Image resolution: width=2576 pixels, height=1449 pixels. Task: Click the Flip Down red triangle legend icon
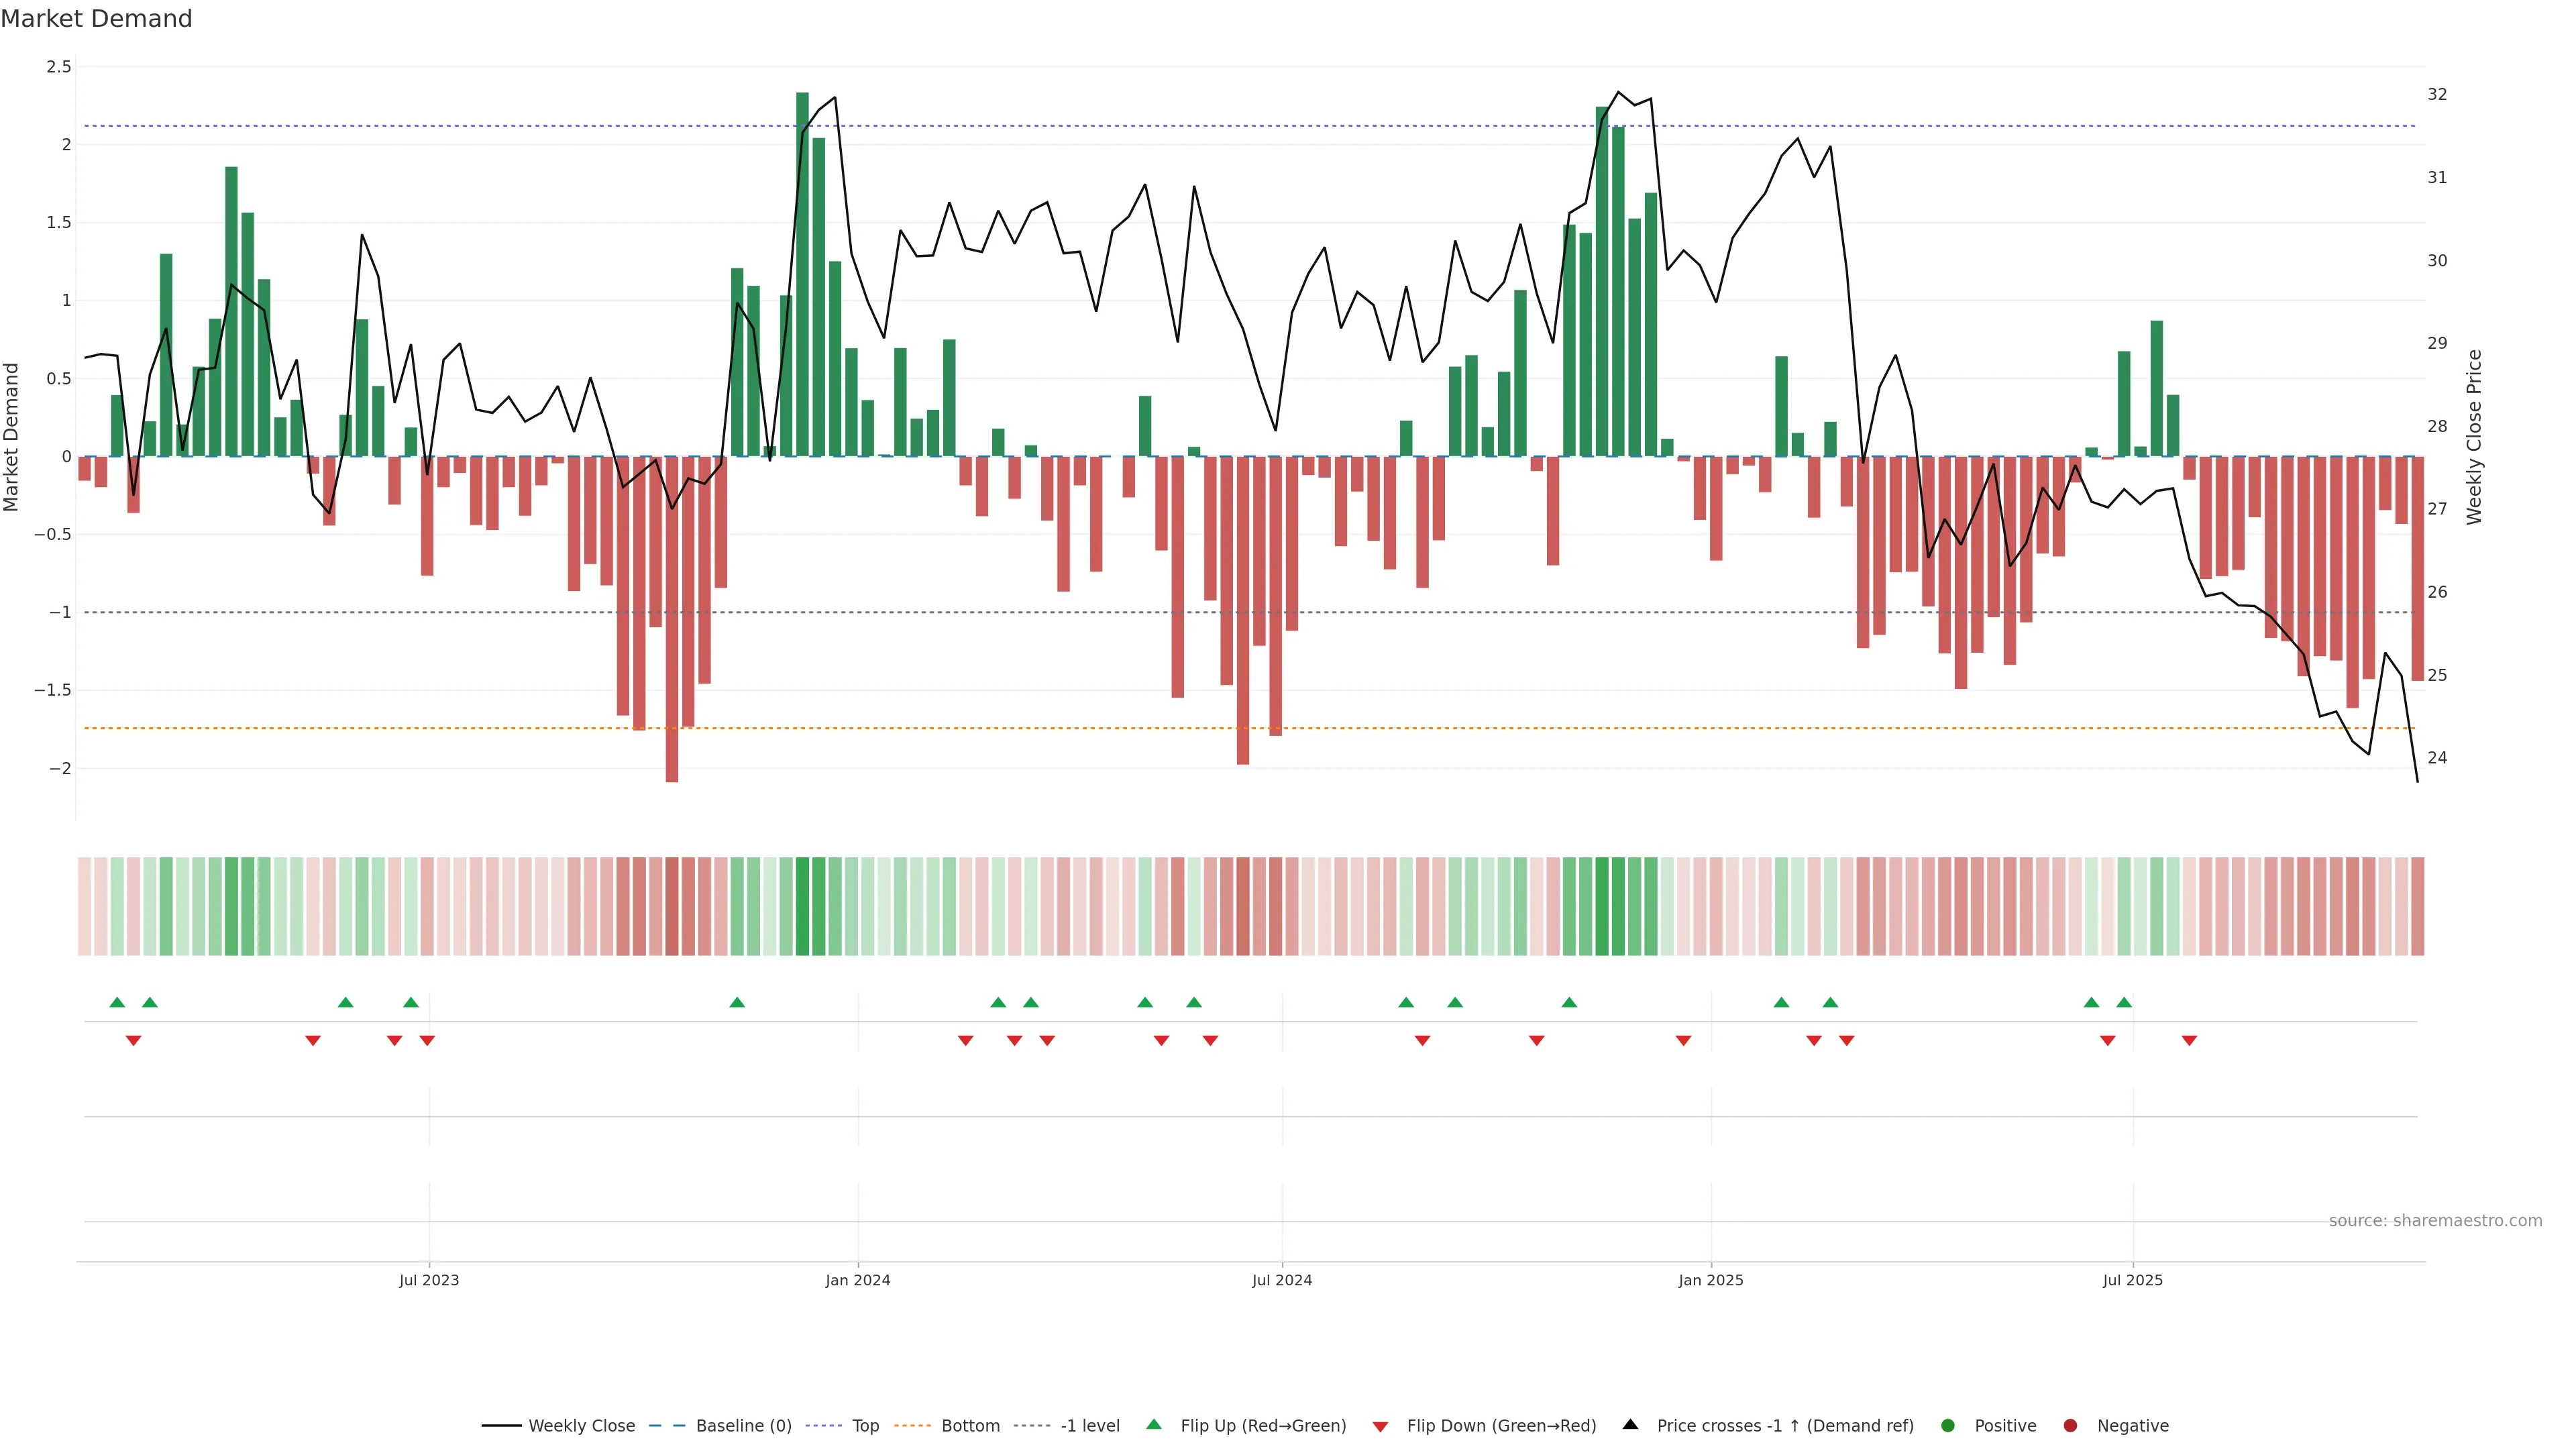1380,1426
